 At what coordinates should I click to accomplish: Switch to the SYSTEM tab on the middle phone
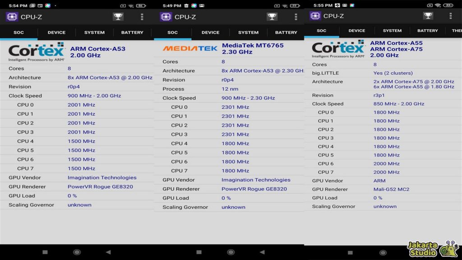click(x=248, y=32)
